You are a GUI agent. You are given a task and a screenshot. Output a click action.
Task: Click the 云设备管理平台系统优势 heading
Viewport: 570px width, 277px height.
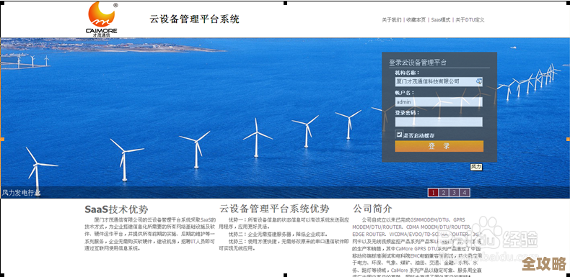click(x=274, y=209)
